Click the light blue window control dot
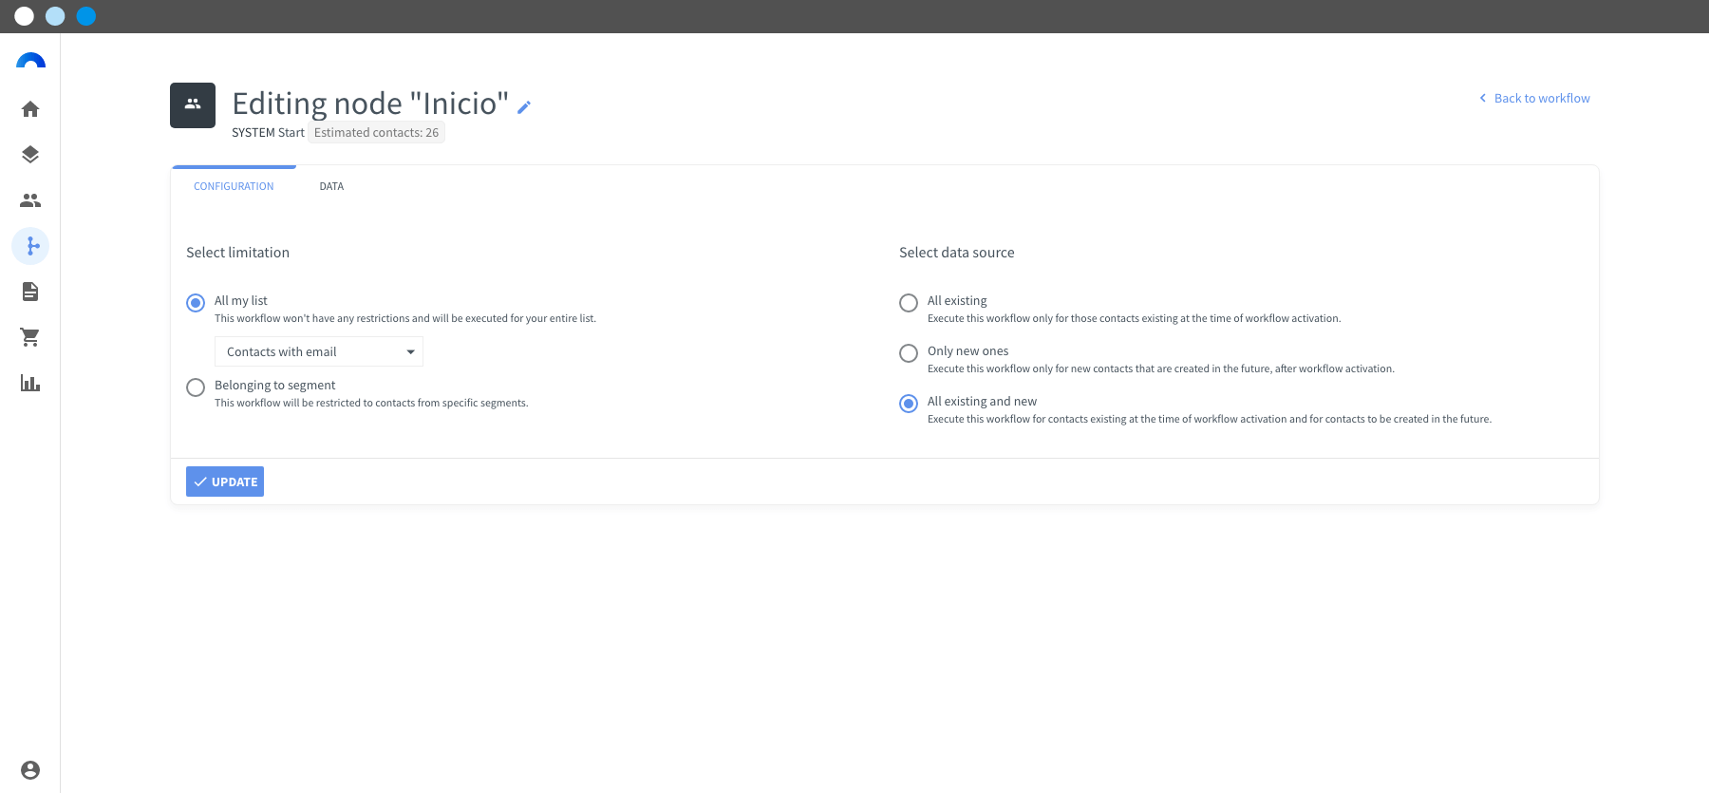 point(55,16)
